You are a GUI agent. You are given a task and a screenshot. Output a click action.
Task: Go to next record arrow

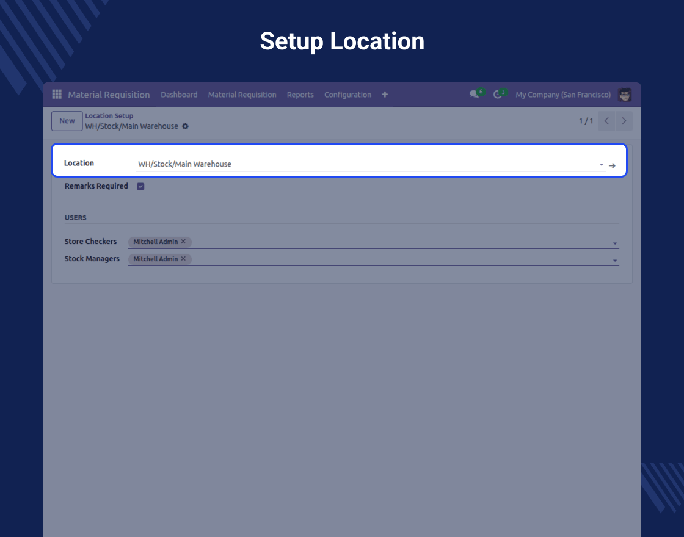(x=624, y=121)
